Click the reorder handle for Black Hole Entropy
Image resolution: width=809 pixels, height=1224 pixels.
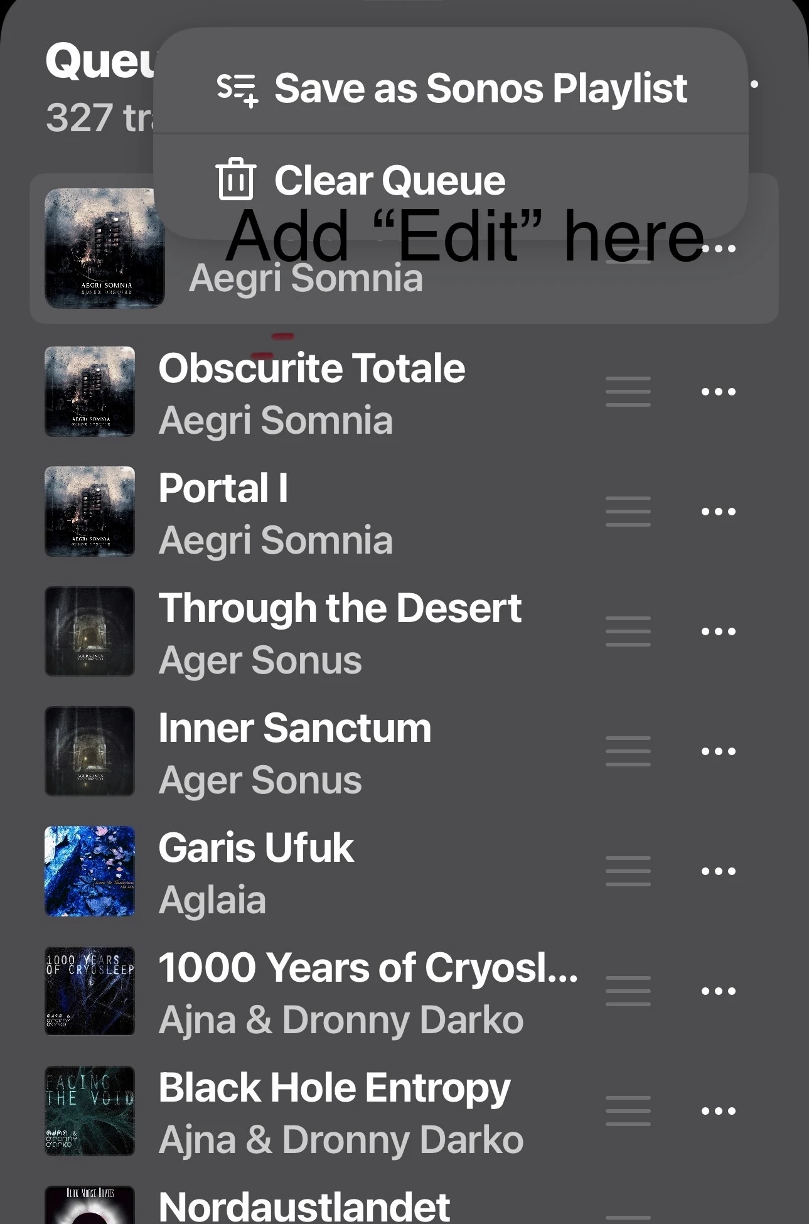628,1111
